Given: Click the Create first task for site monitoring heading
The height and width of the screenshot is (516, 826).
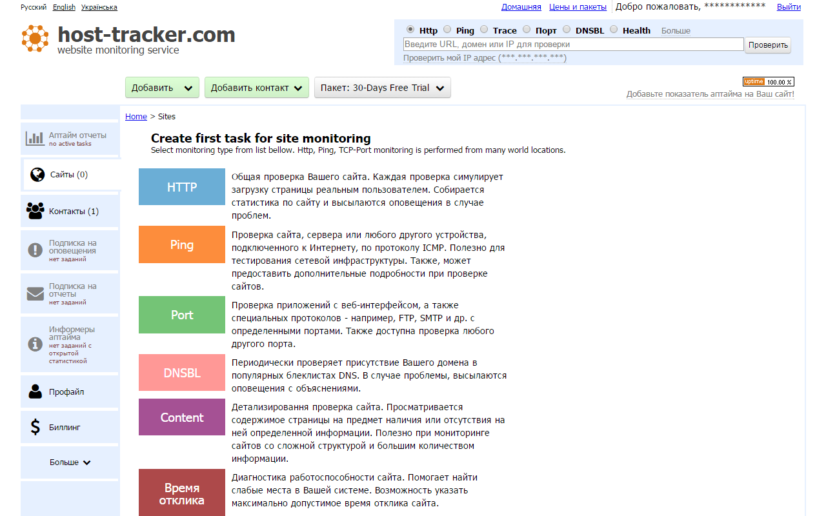Looking at the screenshot, I should 261,138.
